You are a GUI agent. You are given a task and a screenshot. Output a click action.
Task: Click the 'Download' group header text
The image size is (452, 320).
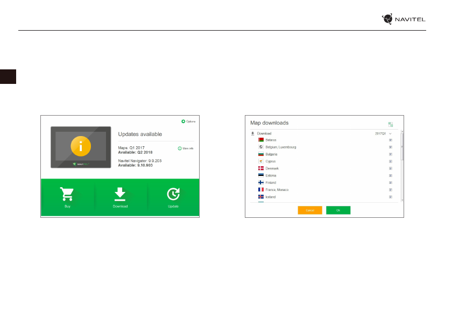pos(264,133)
